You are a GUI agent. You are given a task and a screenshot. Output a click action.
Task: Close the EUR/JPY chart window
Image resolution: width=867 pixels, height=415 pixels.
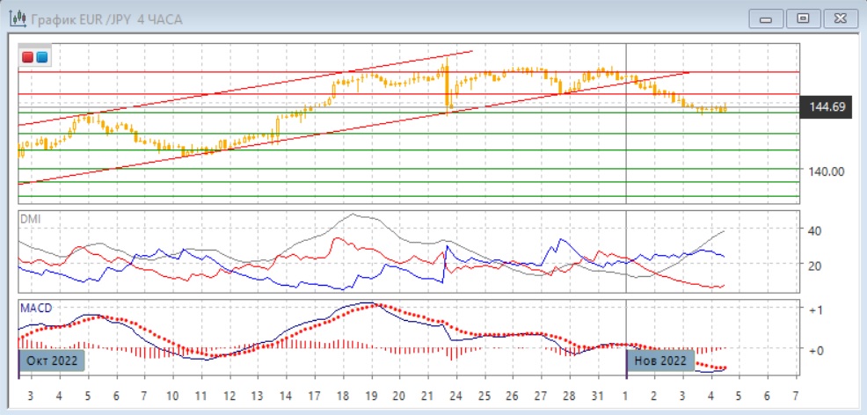(839, 18)
